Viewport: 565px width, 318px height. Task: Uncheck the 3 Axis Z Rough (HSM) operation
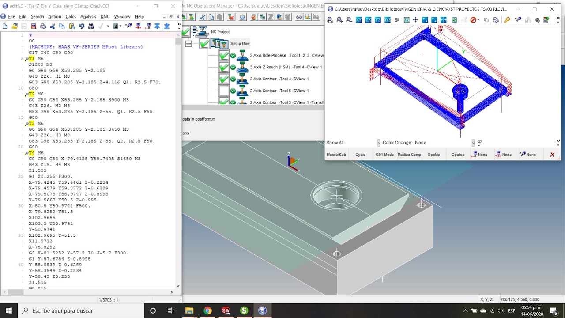(224, 67)
